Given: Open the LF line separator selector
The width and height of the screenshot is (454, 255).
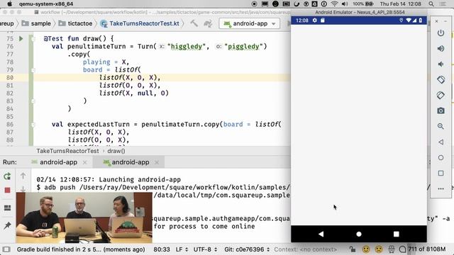Looking at the screenshot, I should pos(182,249).
